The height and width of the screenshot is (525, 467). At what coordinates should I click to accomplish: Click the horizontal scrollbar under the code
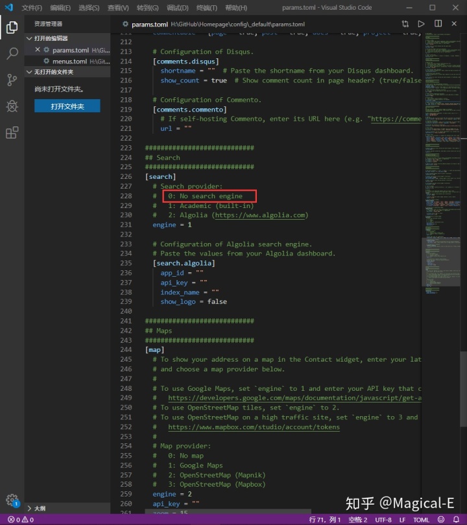coord(228,511)
